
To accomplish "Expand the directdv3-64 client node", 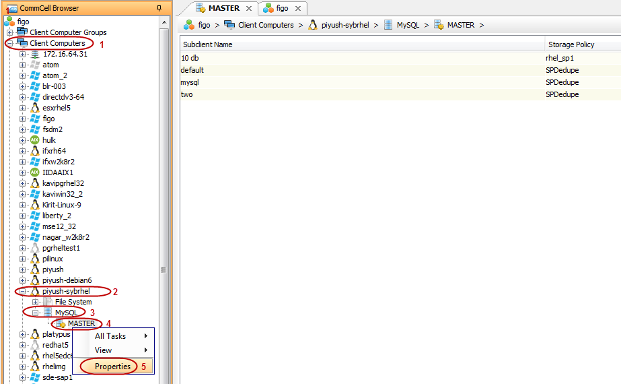I will point(23,97).
